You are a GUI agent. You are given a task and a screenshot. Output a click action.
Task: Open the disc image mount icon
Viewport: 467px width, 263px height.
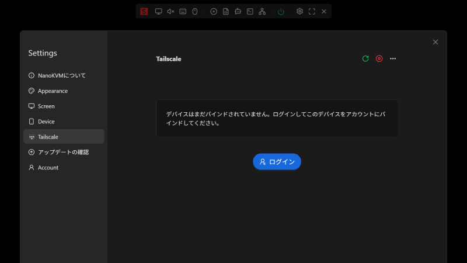pos(214,11)
